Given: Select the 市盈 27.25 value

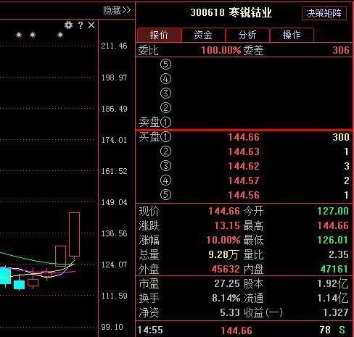Looking at the screenshot, I should pyautogui.click(x=227, y=283).
